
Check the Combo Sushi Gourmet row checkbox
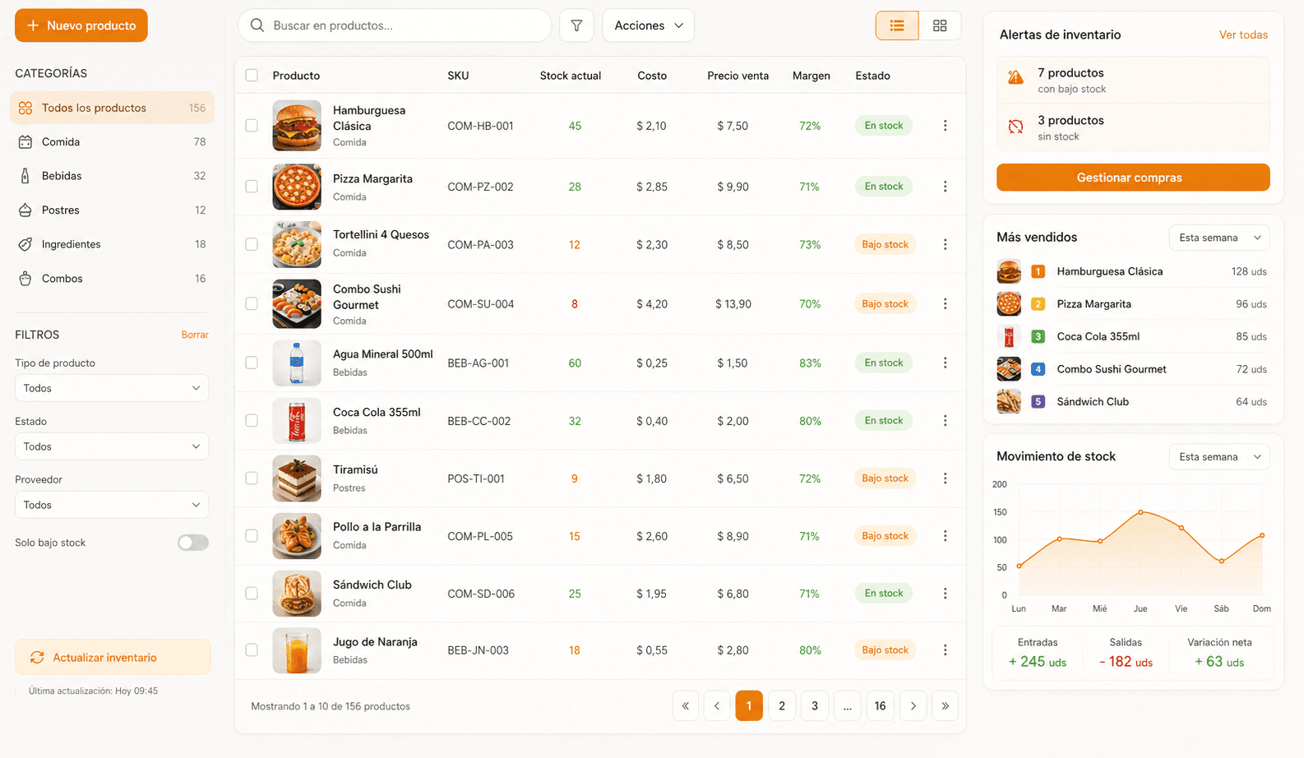252,303
